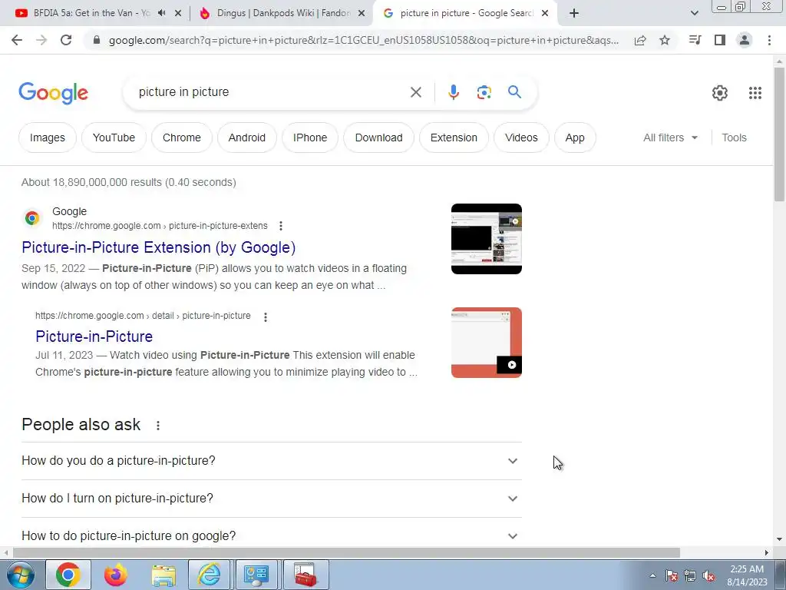Select the Chrome filter chip
This screenshot has width=786, height=590.
(x=181, y=138)
